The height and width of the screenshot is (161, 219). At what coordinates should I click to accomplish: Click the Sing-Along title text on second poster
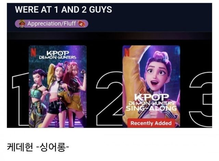(x=151, y=108)
